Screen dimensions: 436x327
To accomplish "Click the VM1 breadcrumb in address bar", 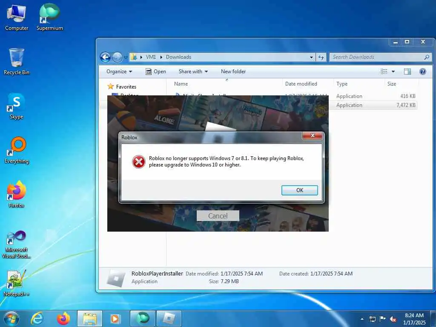I will point(151,57).
